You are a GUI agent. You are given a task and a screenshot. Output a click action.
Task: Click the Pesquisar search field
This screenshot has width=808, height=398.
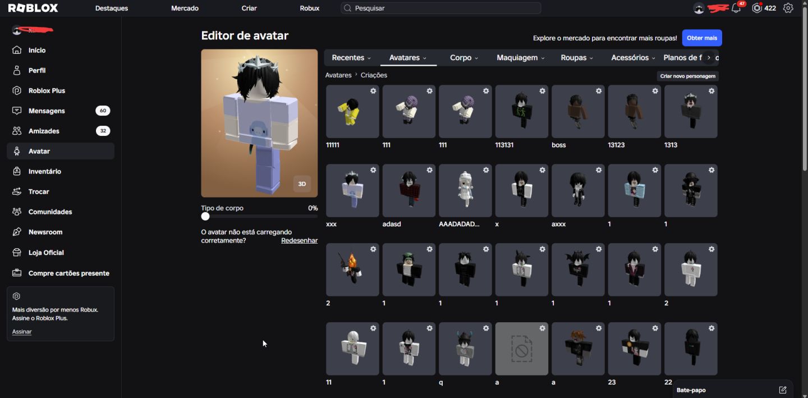pos(440,8)
